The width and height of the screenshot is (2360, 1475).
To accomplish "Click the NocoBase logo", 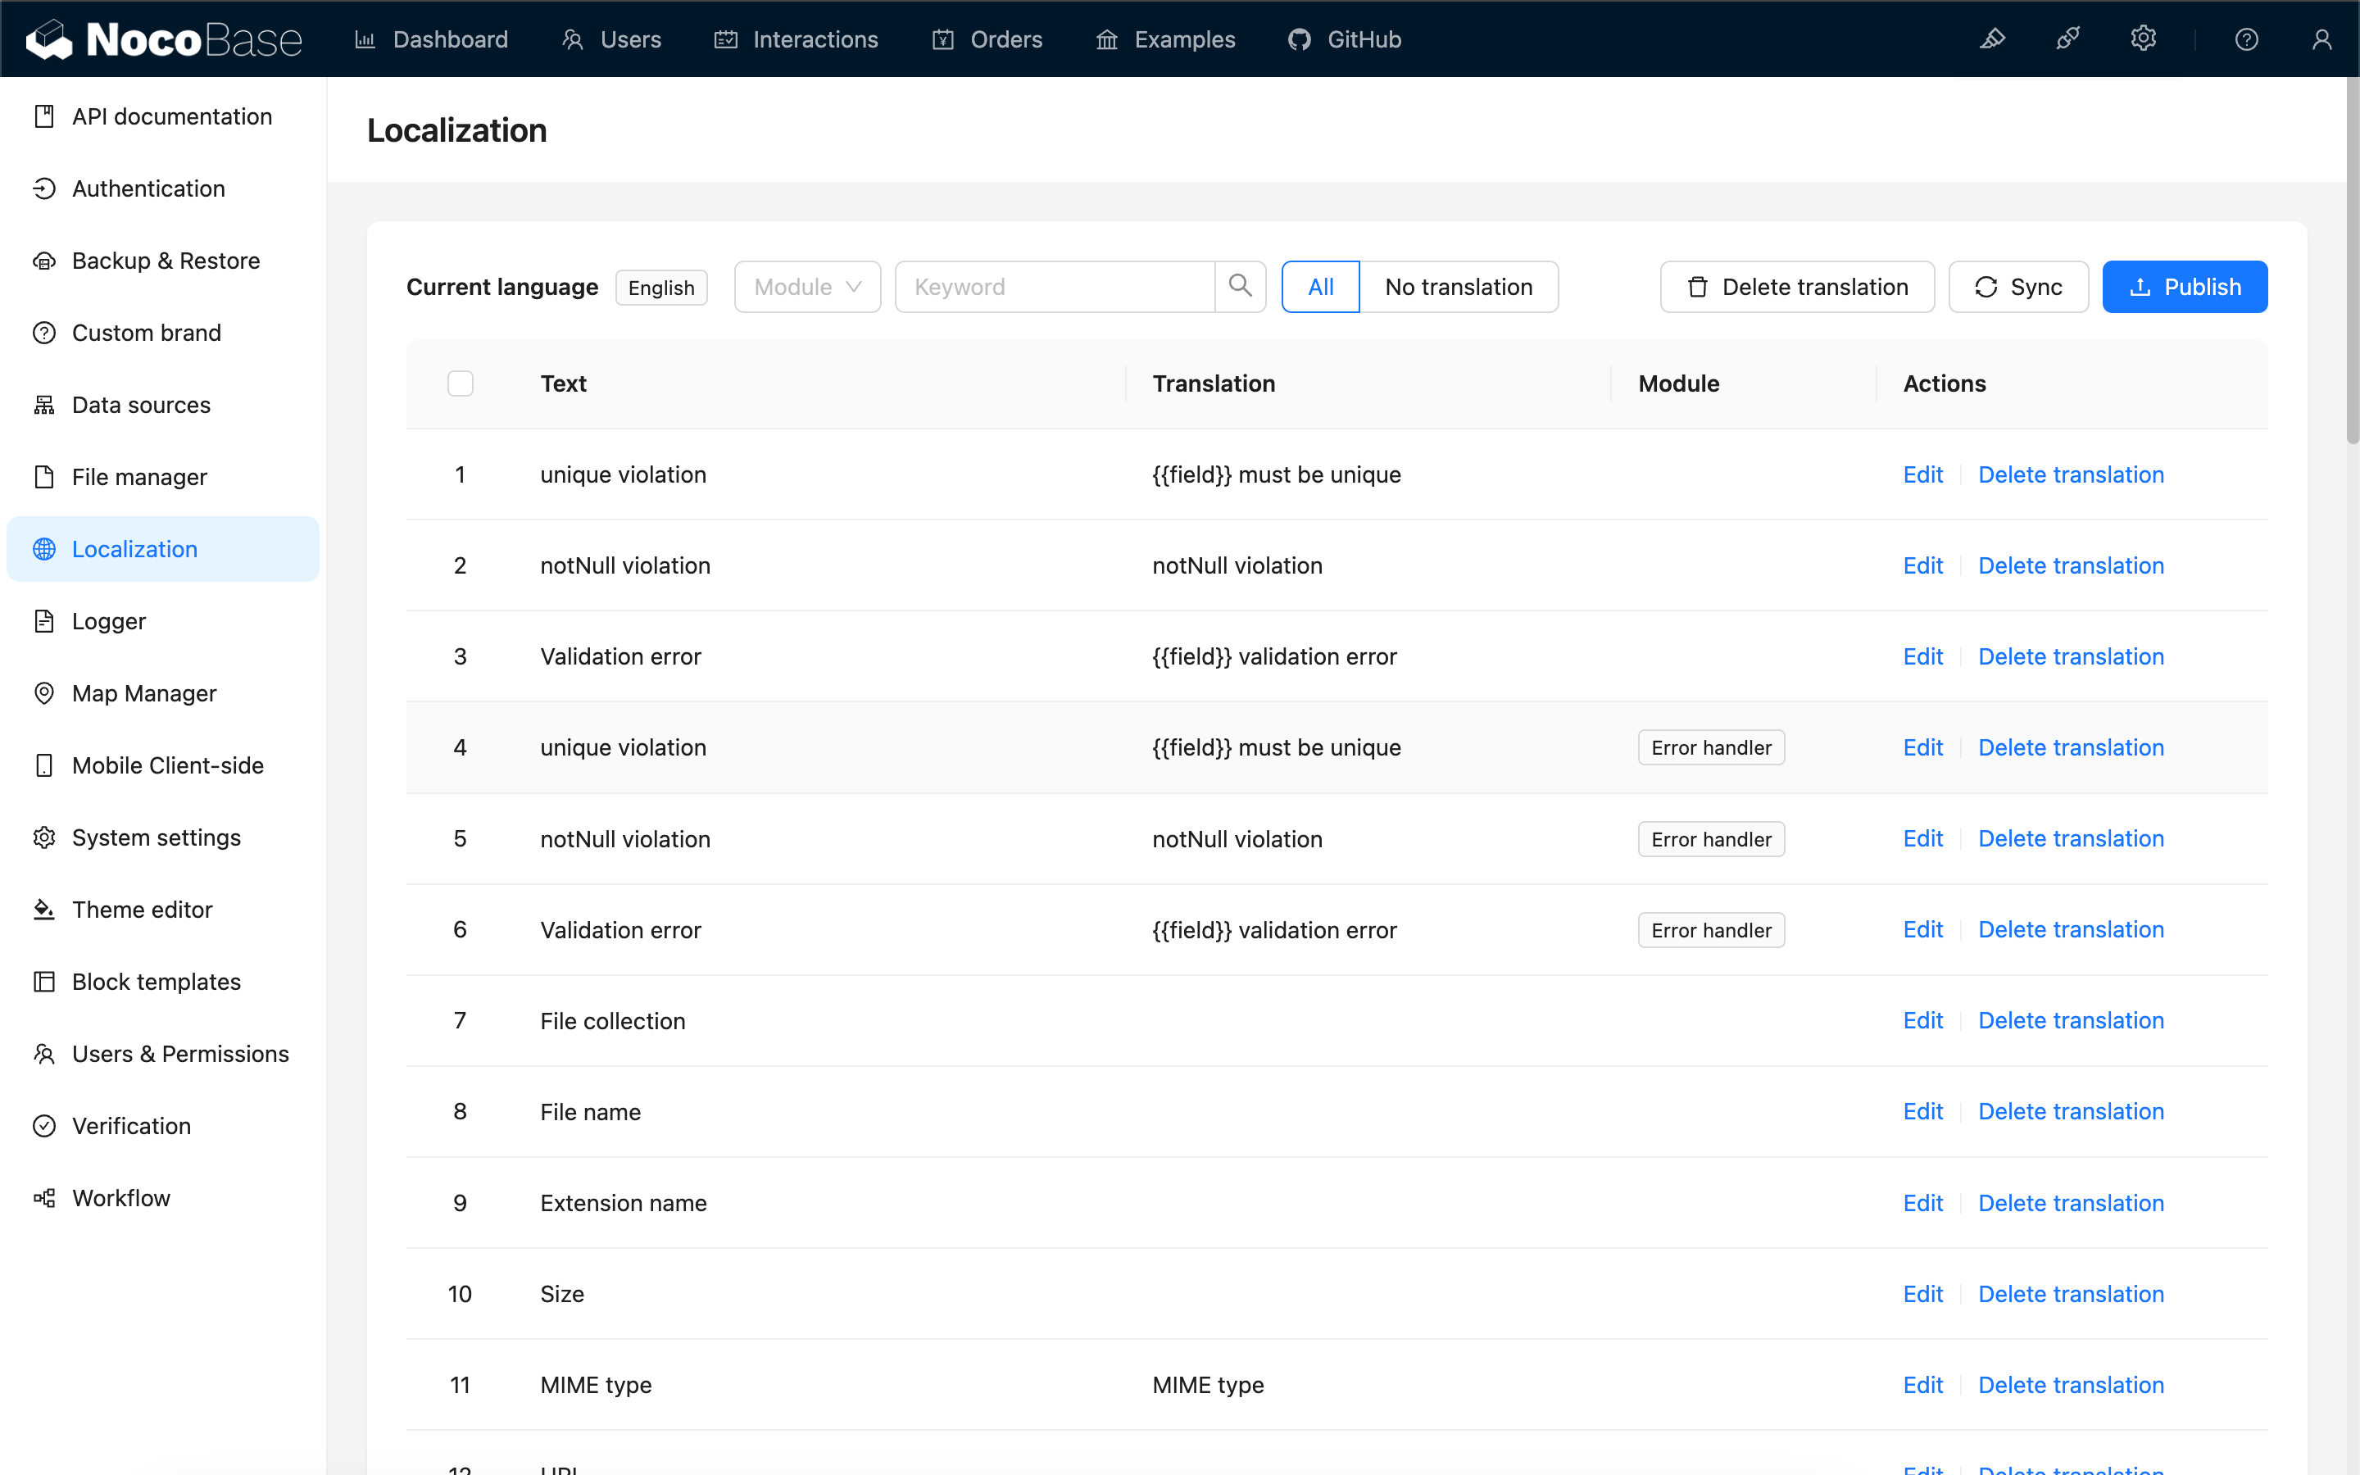I will pyautogui.click(x=164, y=39).
